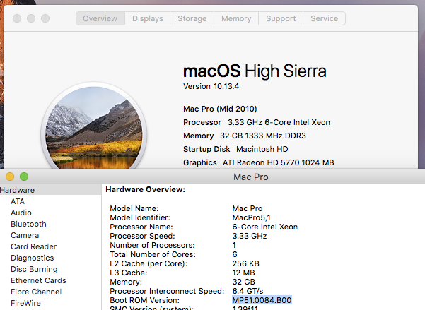Select Audio in the hardware sidebar
This screenshot has height=310, width=425.
(21, 213)
